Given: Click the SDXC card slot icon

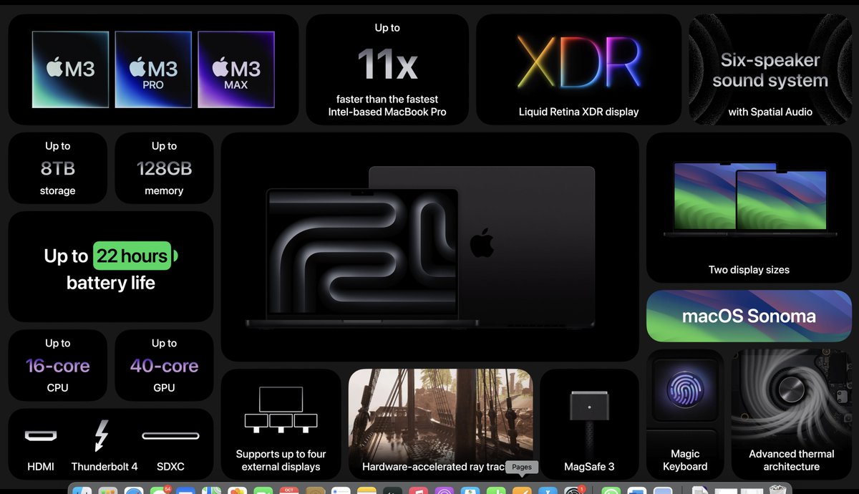Looking at the screenshot, I should (170, 435).
